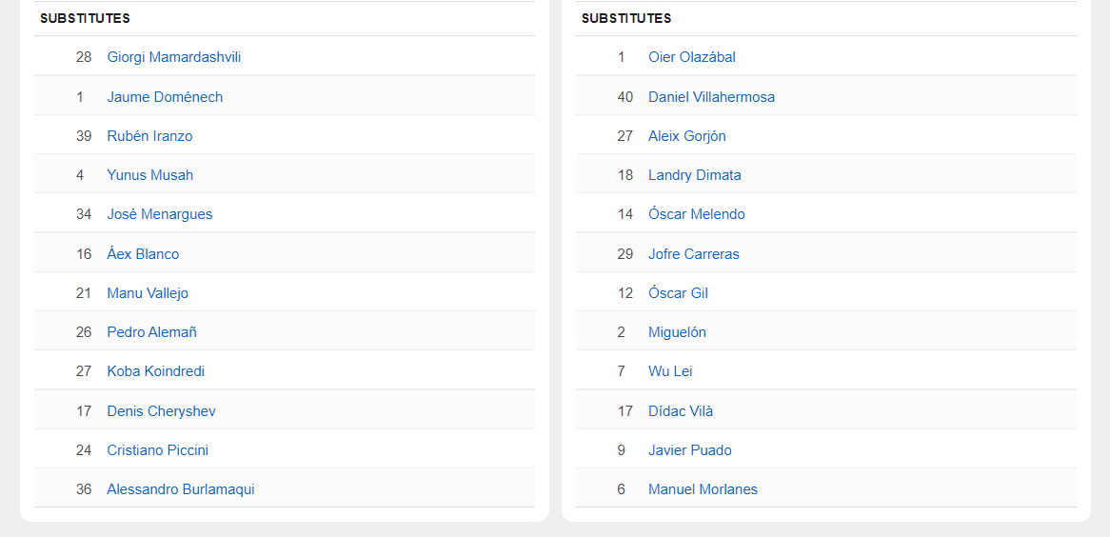Click the Wu Lei link

(670, 371)
